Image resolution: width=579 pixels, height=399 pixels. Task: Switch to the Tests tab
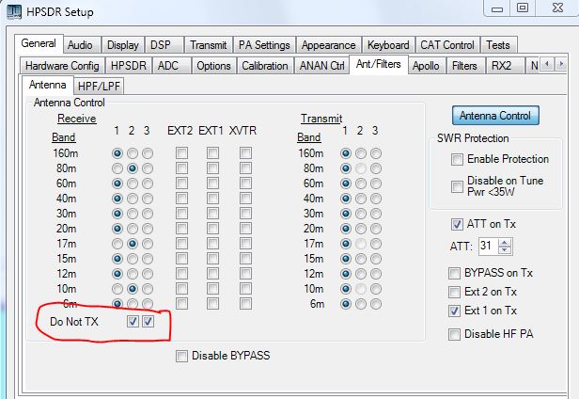tap(498, 45)
